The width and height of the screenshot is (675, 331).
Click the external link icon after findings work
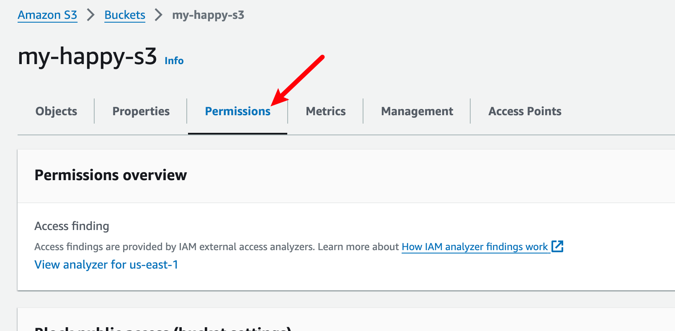pyautogui.click(x=557, y=246)
